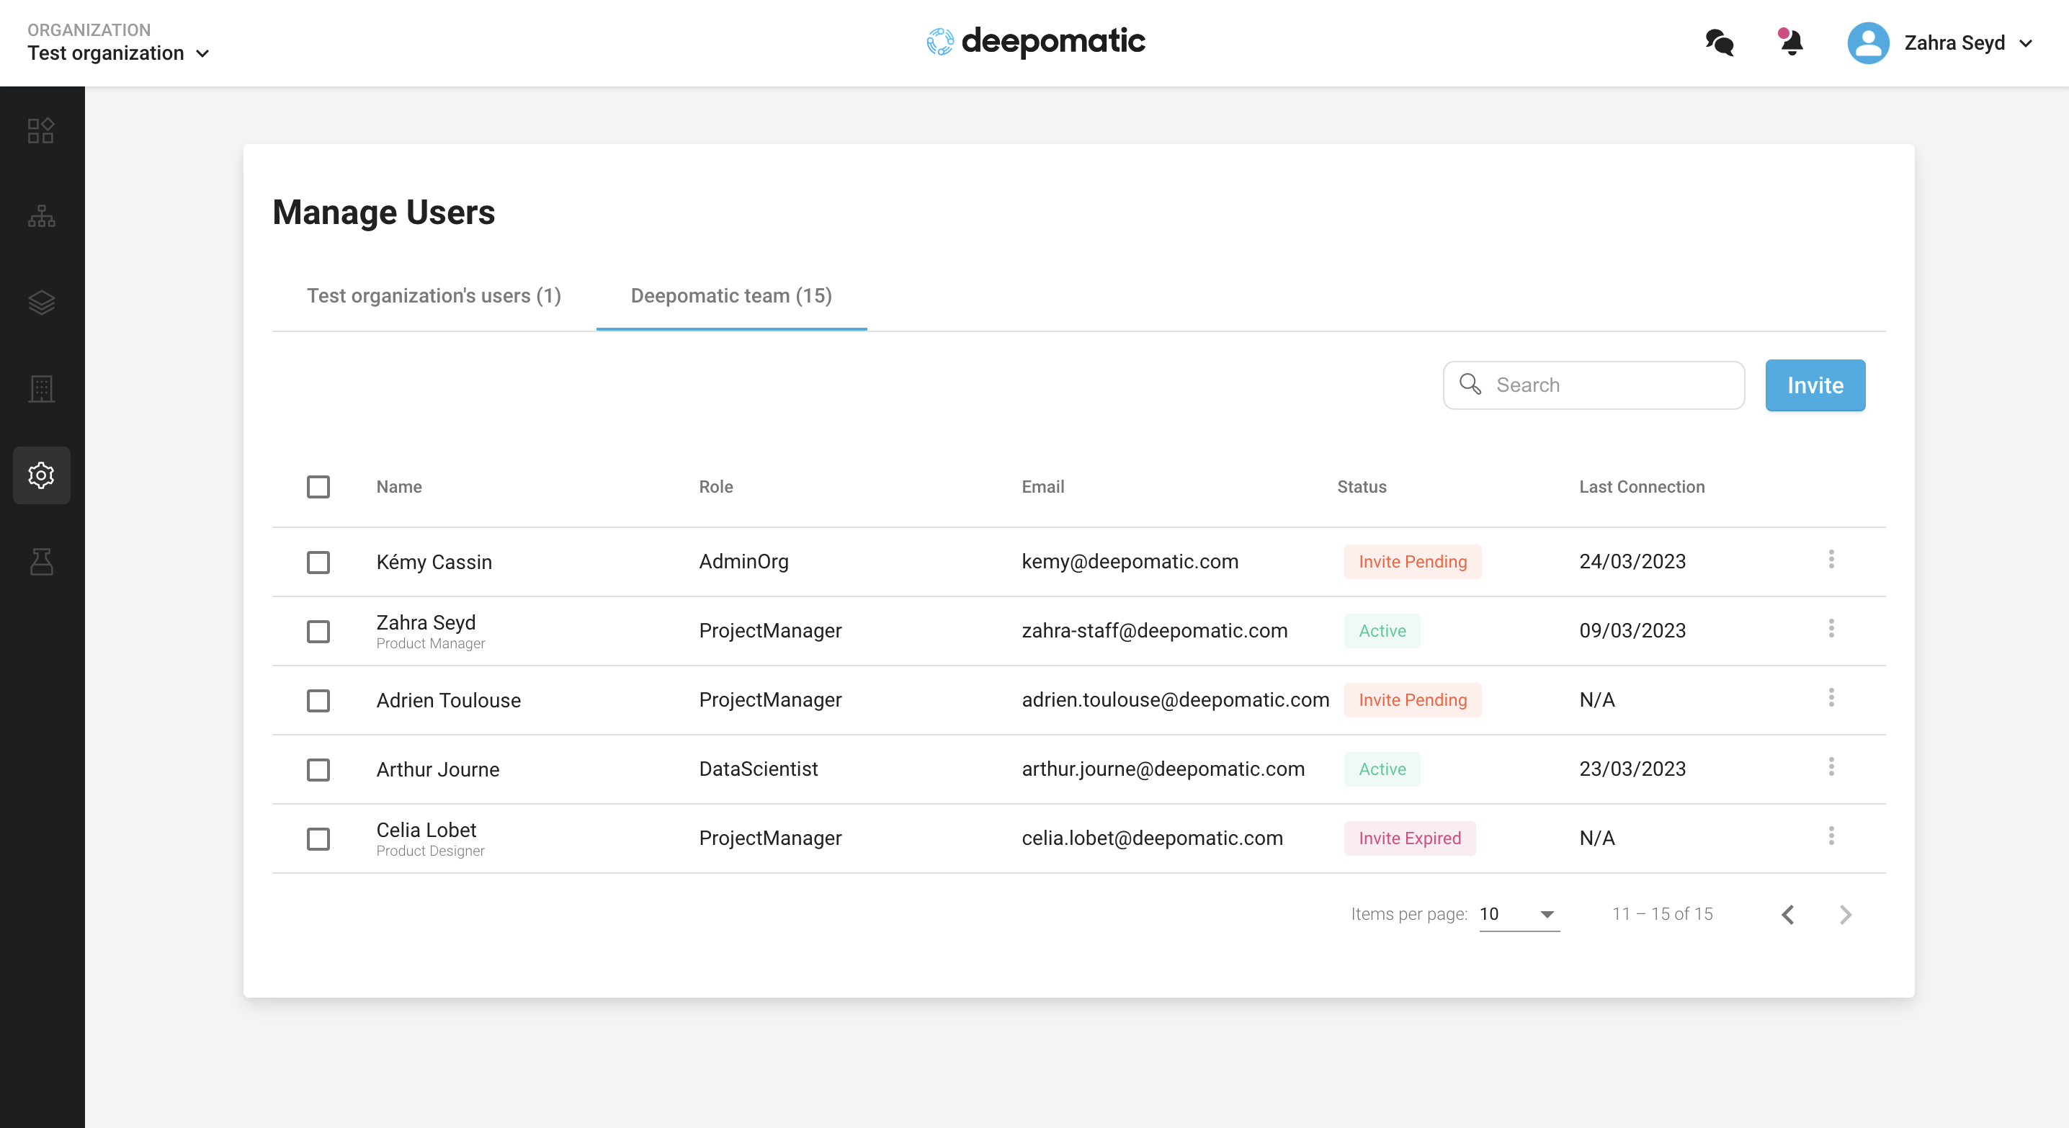Open more options for Kémy Cassin
2069x1128 pixels.
[x=1831, y=560]
